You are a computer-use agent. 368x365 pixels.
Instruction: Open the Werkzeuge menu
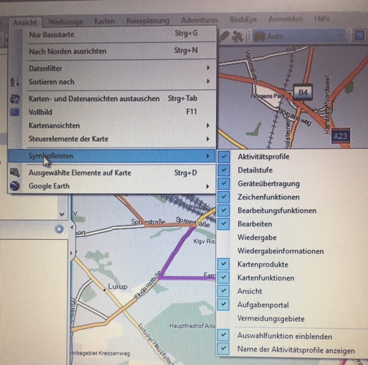point(66,21)
